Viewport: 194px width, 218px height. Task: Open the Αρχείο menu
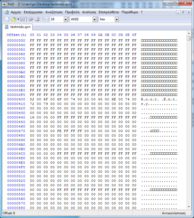pos(16,12)
